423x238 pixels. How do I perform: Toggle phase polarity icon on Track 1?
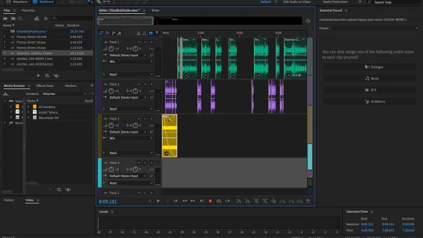click(x=151, y=55)
